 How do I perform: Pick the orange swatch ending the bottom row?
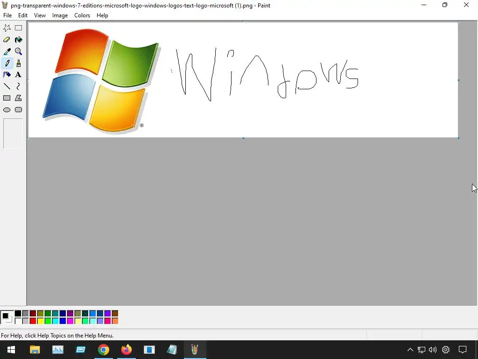115,321
